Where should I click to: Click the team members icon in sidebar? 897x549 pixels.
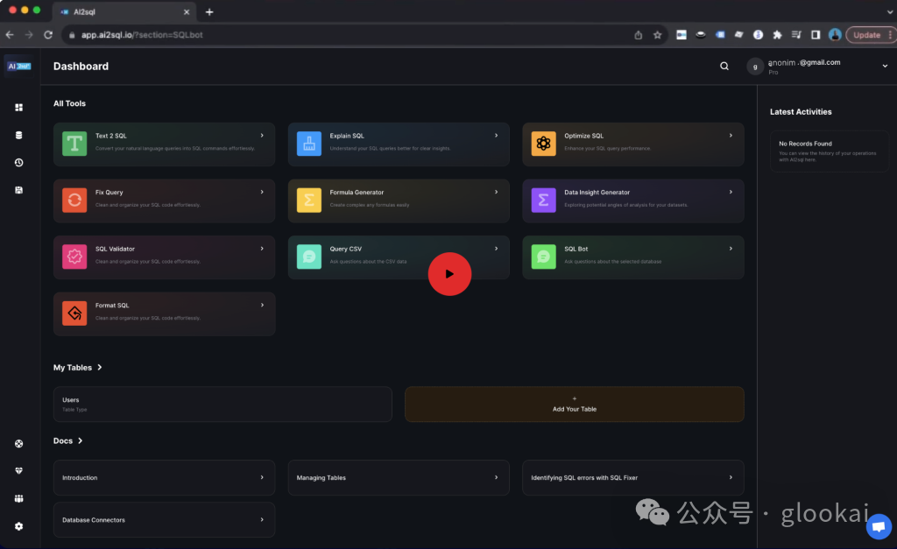pyautogui.click(x=19, y=499)
